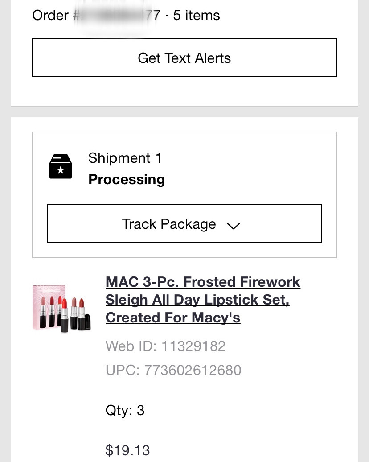369x462 pixels.
Task: Click the Qty: 3 quantity text
Action: point(125,410)
